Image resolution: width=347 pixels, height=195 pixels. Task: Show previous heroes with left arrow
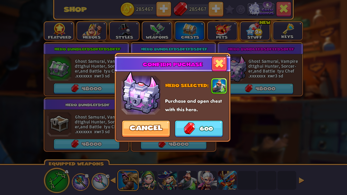click(113, 180)
